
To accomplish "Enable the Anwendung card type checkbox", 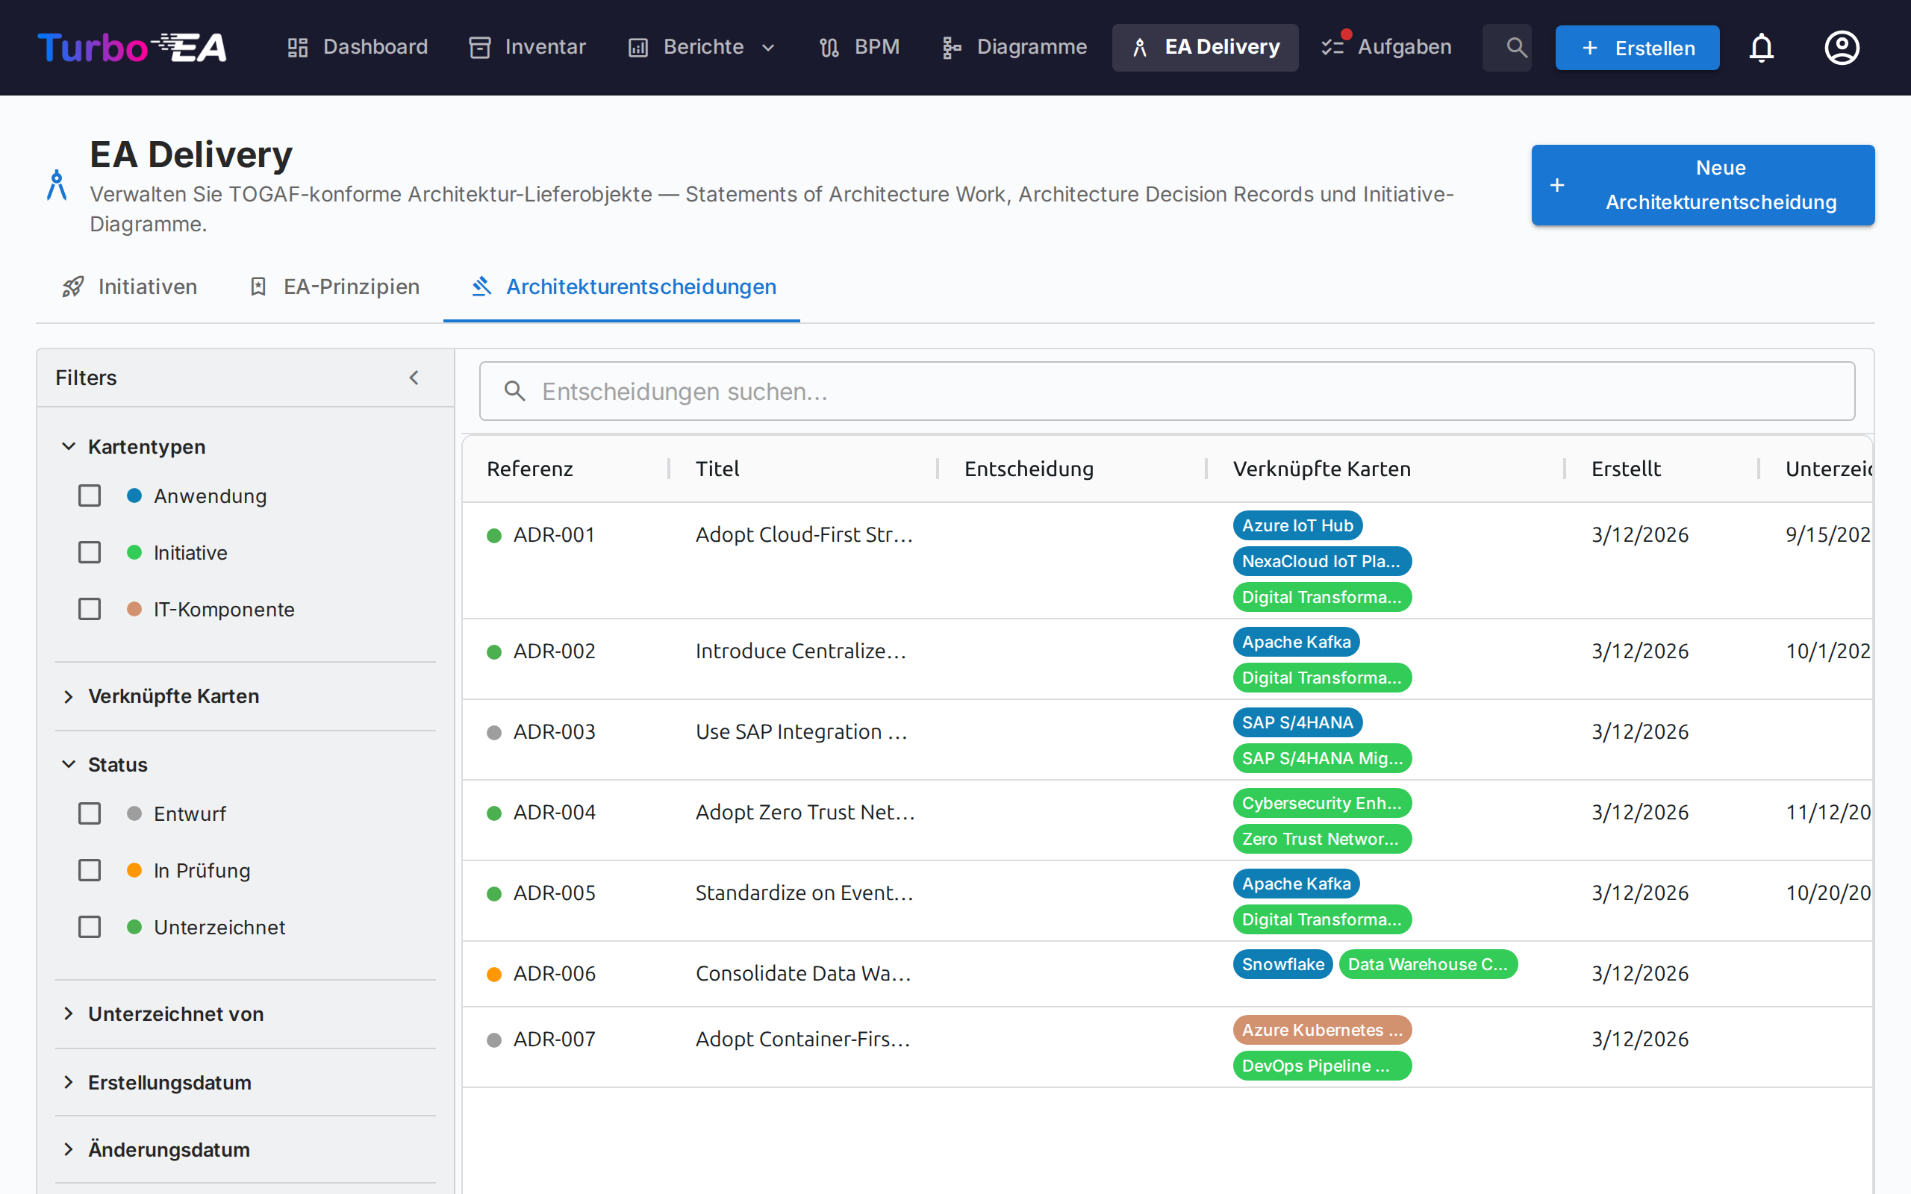I will pyautogui.click(x=90, y=496).
